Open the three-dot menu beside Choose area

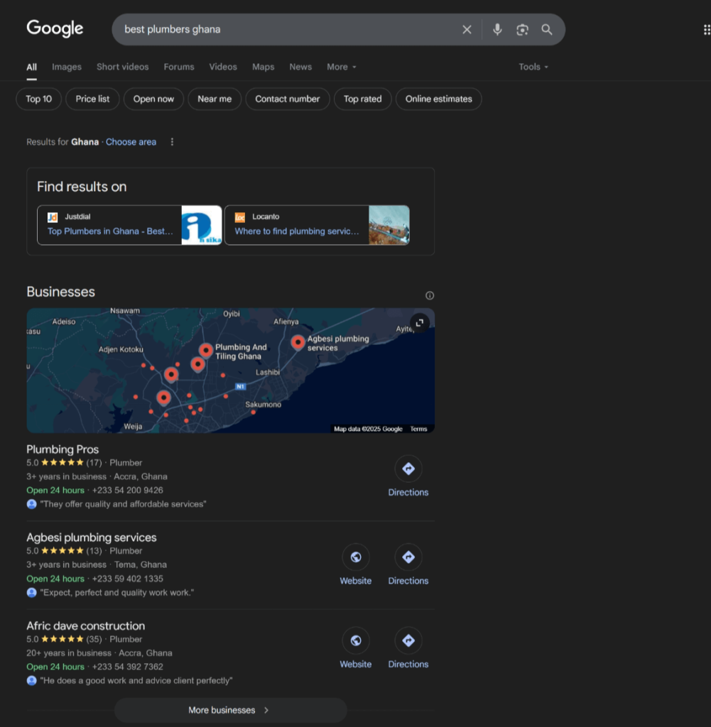point(172,142)
